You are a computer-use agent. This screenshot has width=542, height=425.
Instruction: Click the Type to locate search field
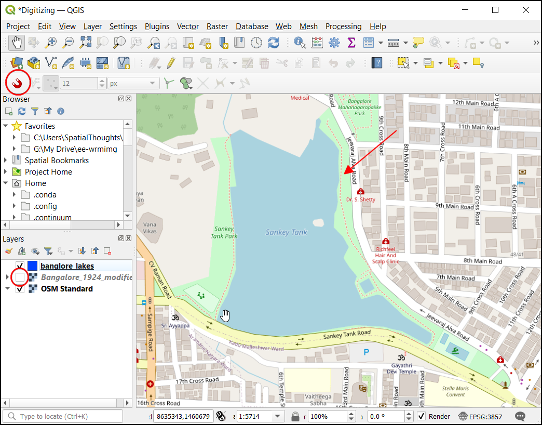(63, 416)
